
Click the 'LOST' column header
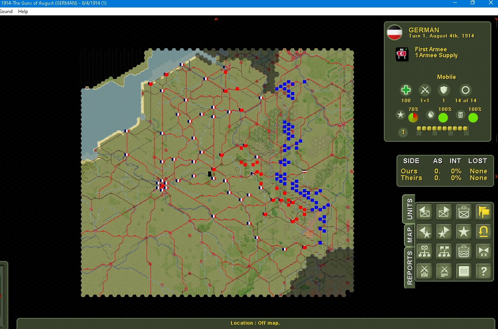[x=477, y=161]
